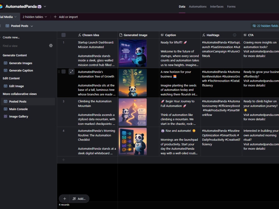Open the Morning Routine checklist image
The image size is (279, 209).
[133, 142]
